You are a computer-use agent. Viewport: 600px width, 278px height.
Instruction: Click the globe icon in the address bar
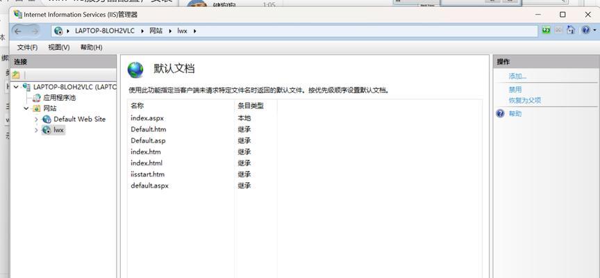[x=58, y=31]
